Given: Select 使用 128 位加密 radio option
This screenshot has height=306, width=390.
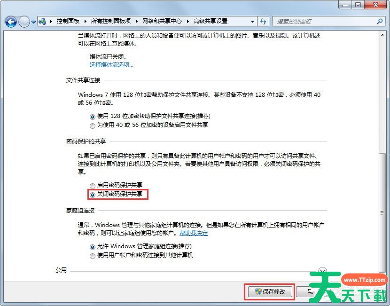Looking at the screenshot, I should [x=92, y=116].
